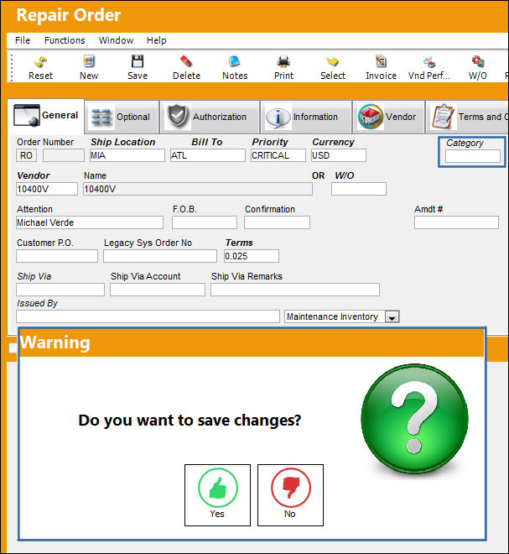Print the repair order
The height and width of the screenshot is (554, 509).
pyautogui.click(x=283, y=67)
